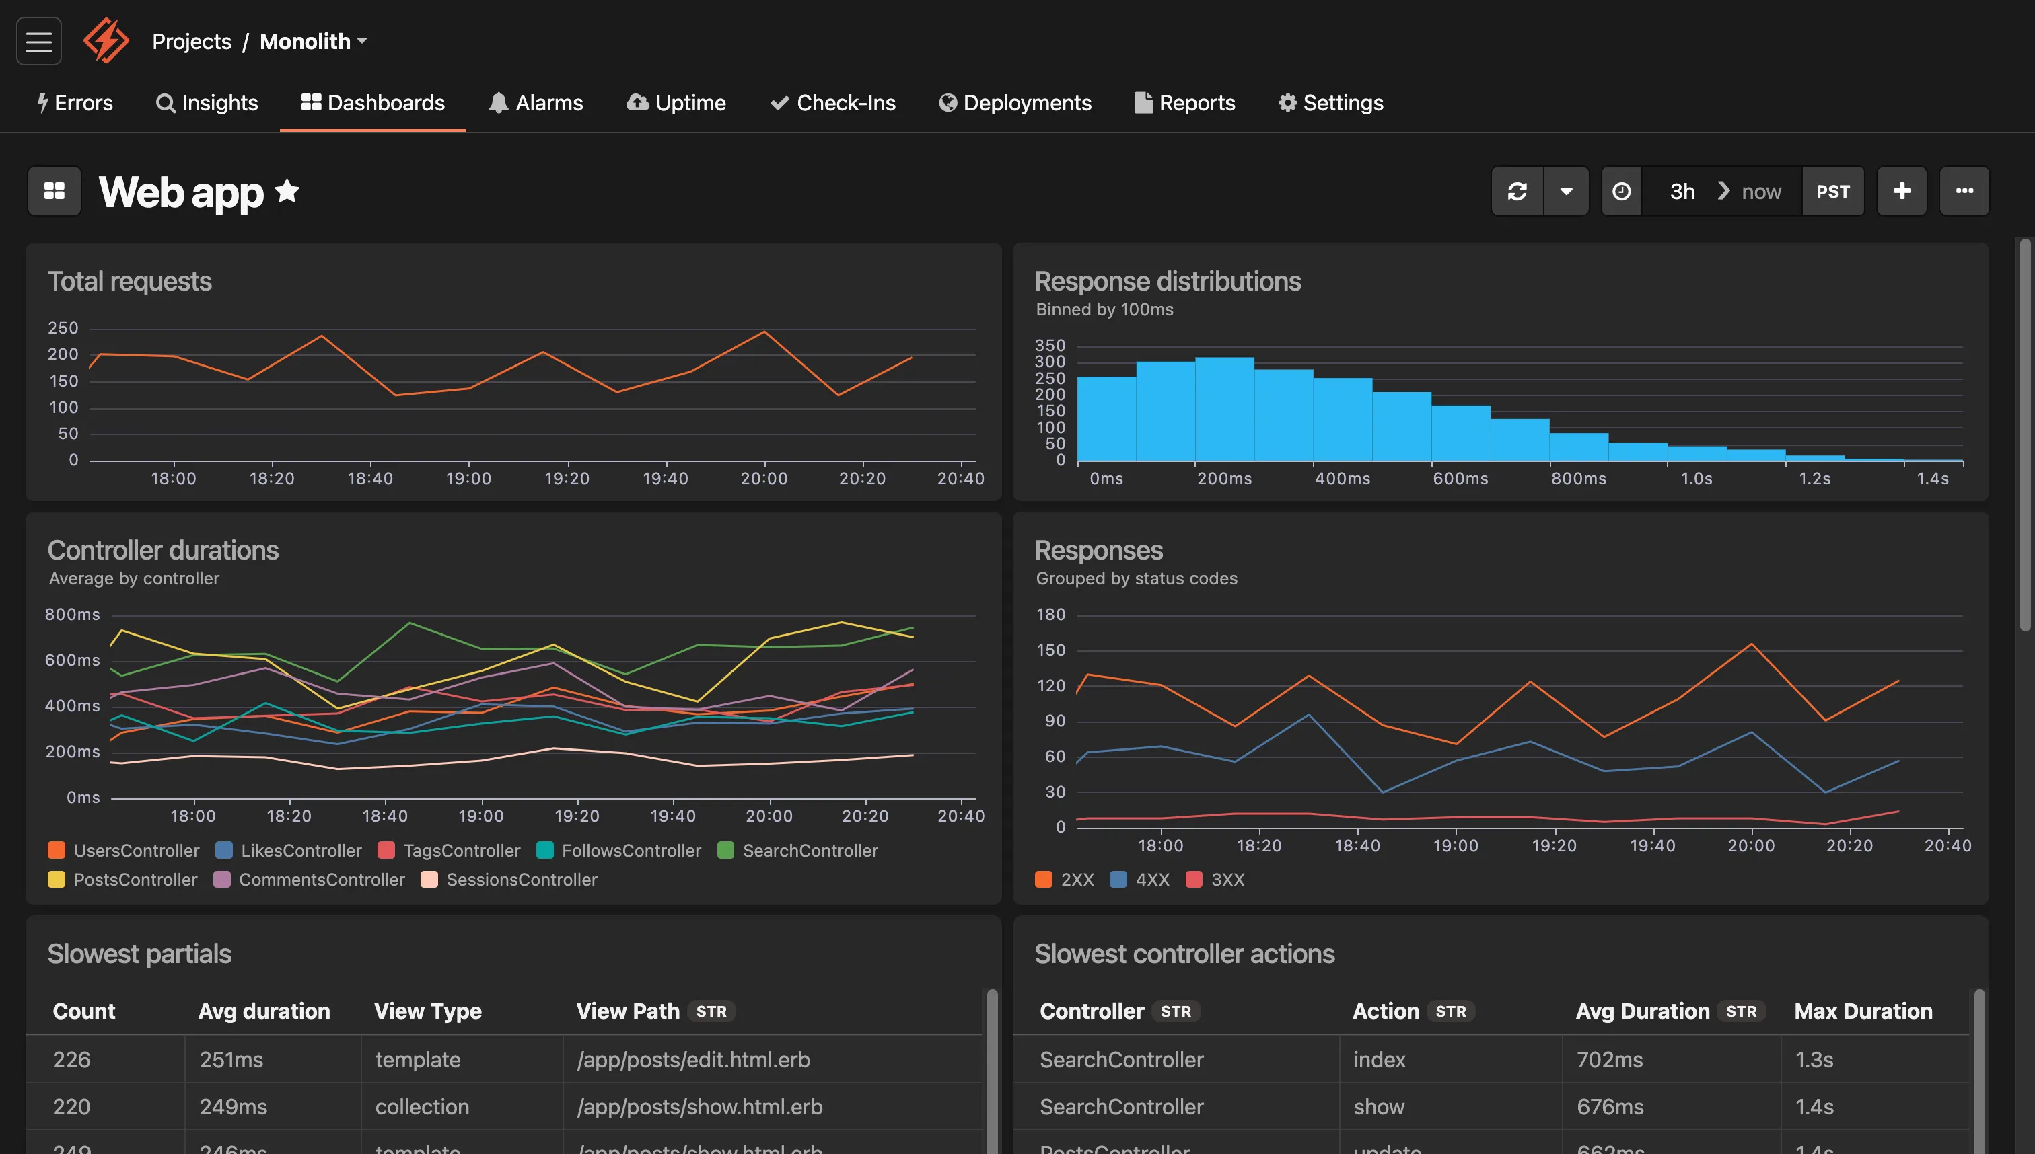Expand the Monolith project dropdown
The width and height of the screenshot is (2035, 1154).
point(312,41)
